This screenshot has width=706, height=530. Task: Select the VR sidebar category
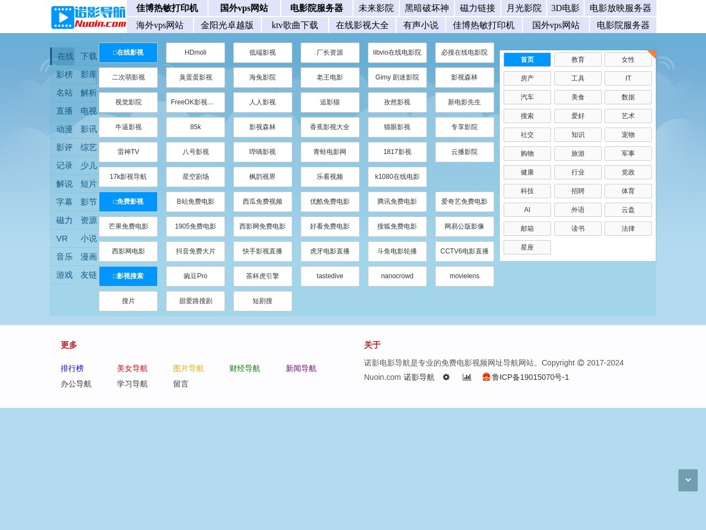pyautogui.click(x=62, y=239)
